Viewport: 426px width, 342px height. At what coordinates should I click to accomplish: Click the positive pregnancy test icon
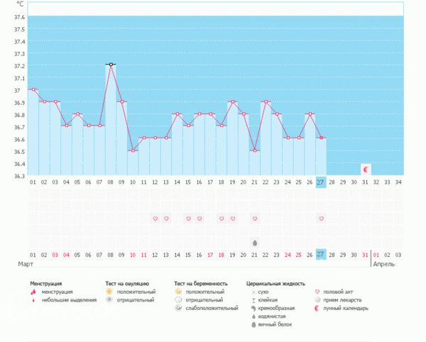178,292
